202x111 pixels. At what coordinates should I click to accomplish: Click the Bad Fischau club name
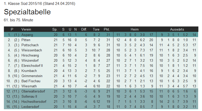[30, 81]
